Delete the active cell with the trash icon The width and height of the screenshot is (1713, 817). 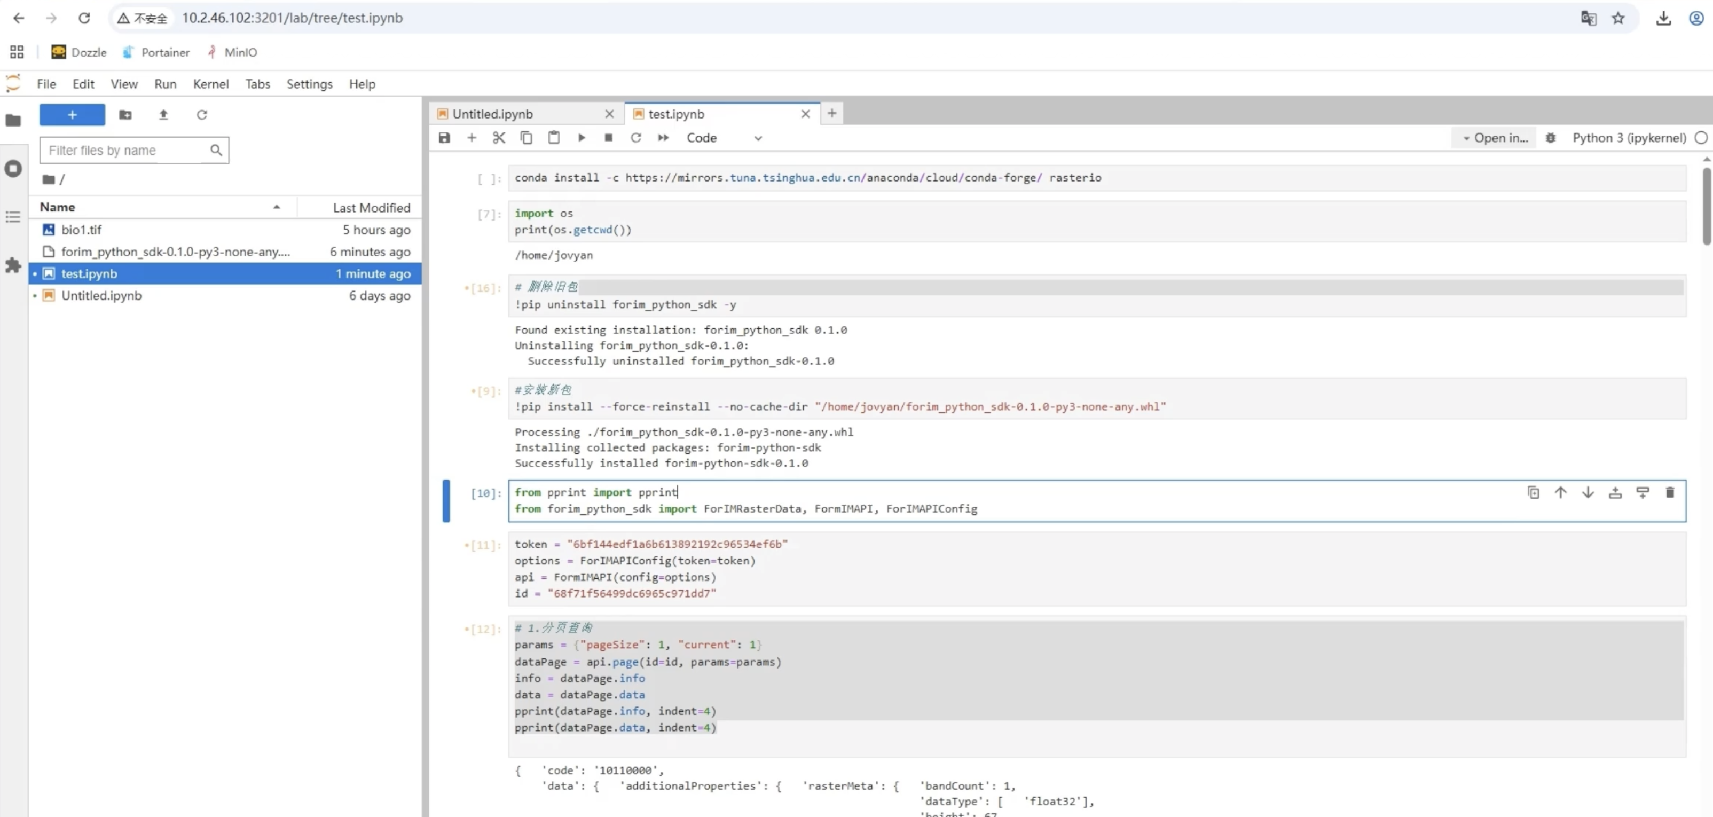1669,492
